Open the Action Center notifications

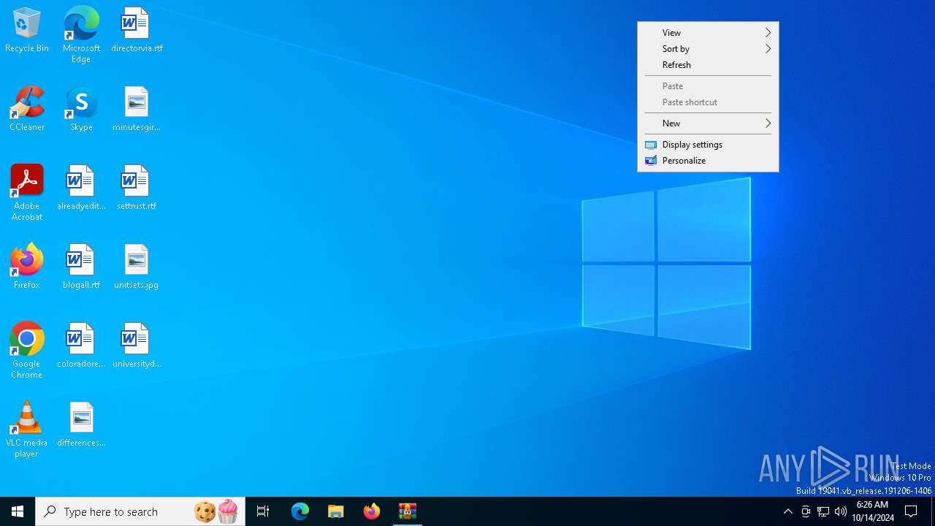(x=912, y=511)
